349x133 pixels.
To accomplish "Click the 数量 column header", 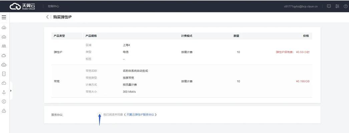I will coord(236,36).
